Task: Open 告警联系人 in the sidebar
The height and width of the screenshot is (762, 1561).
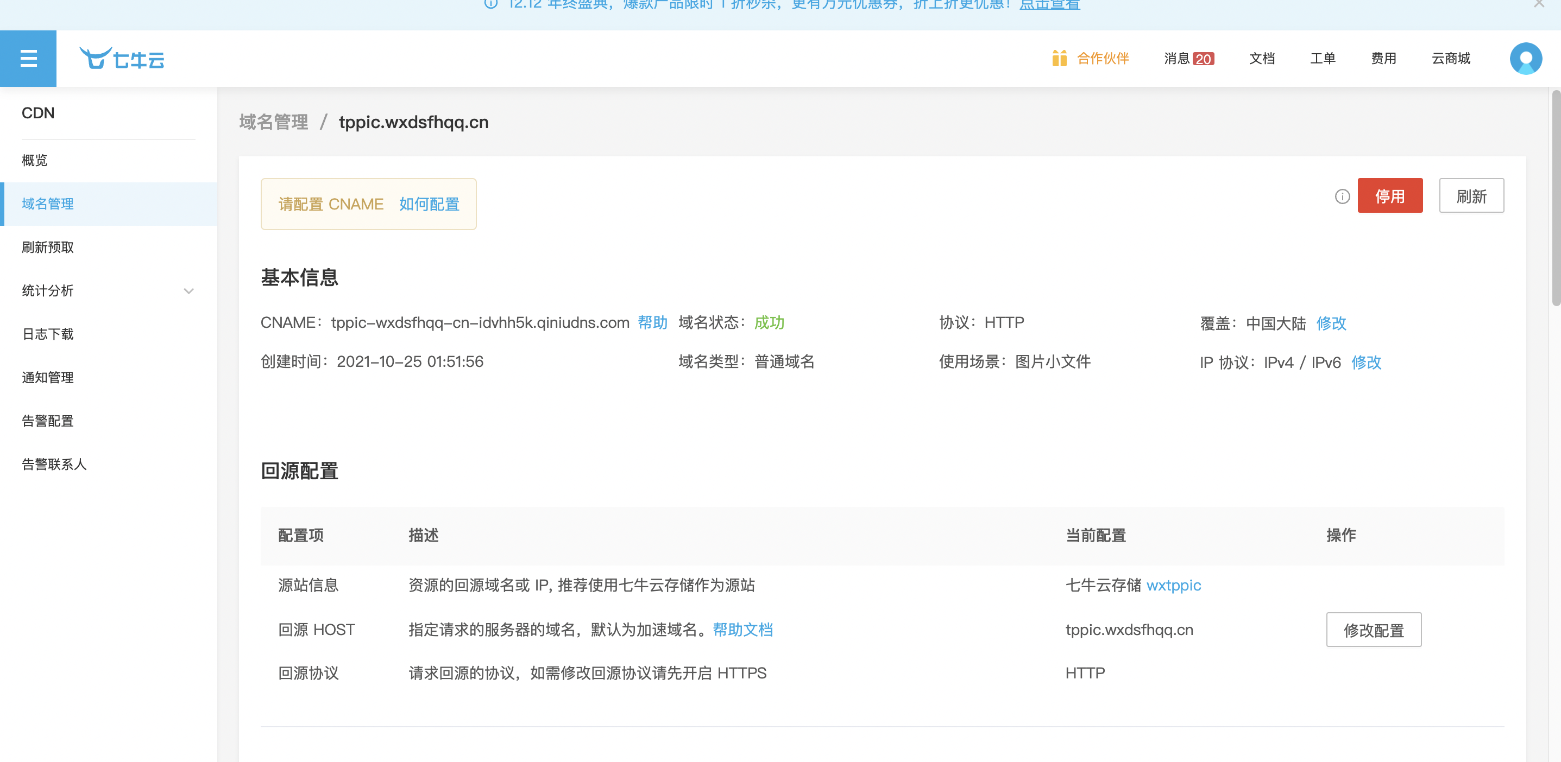Action: click(109, 464)
